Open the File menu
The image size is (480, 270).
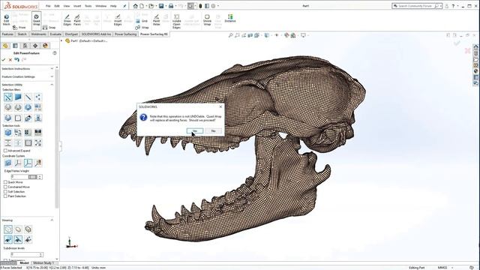pos(48,6)
